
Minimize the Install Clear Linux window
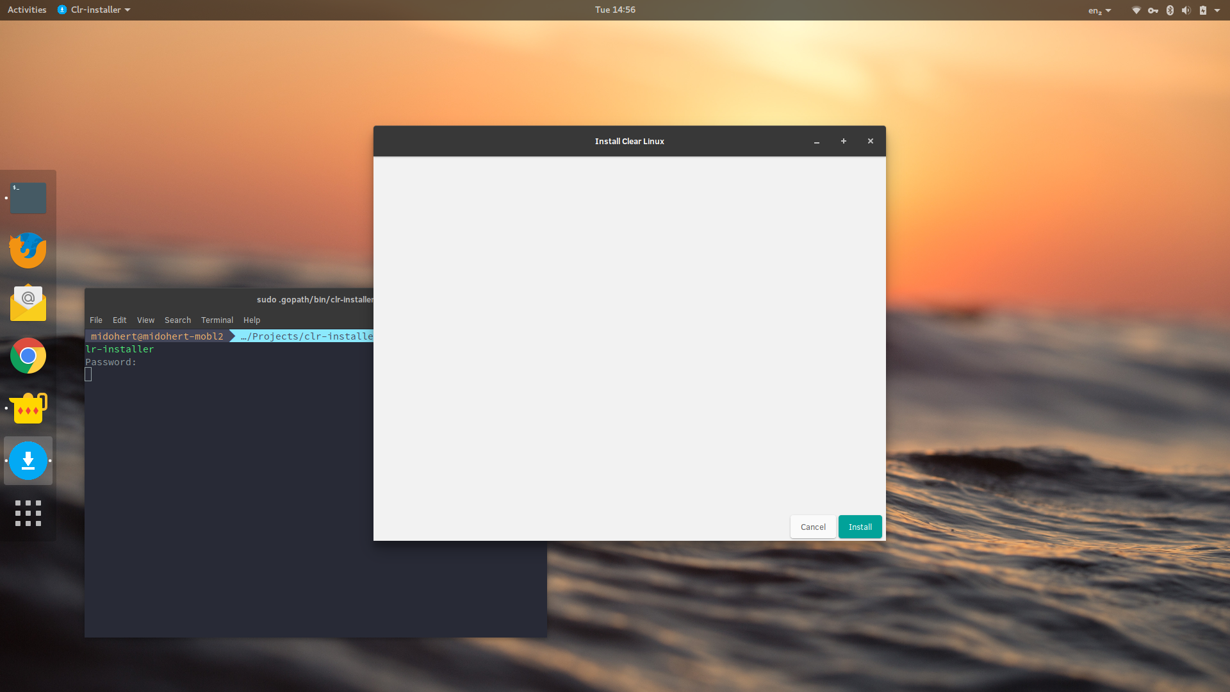tap(817, 142)
